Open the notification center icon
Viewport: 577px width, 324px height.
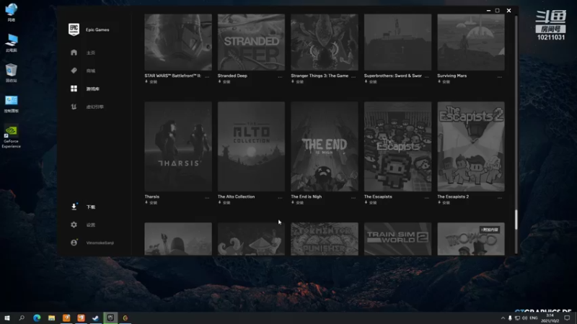(567, 318)
